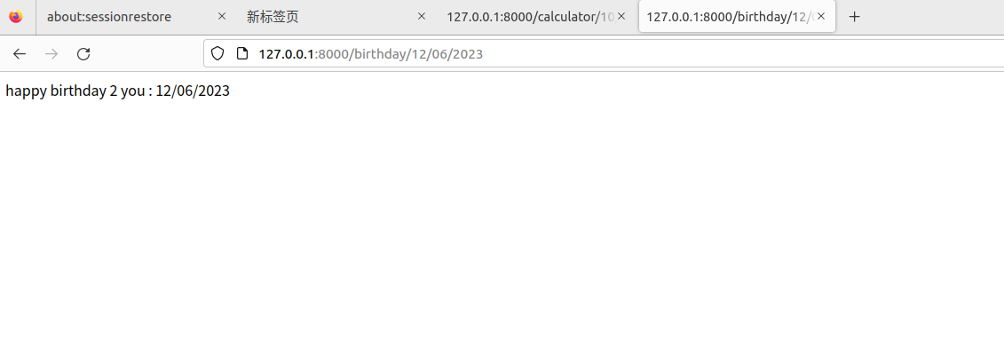Show site information via the page icon

click(x=242, y=54)
